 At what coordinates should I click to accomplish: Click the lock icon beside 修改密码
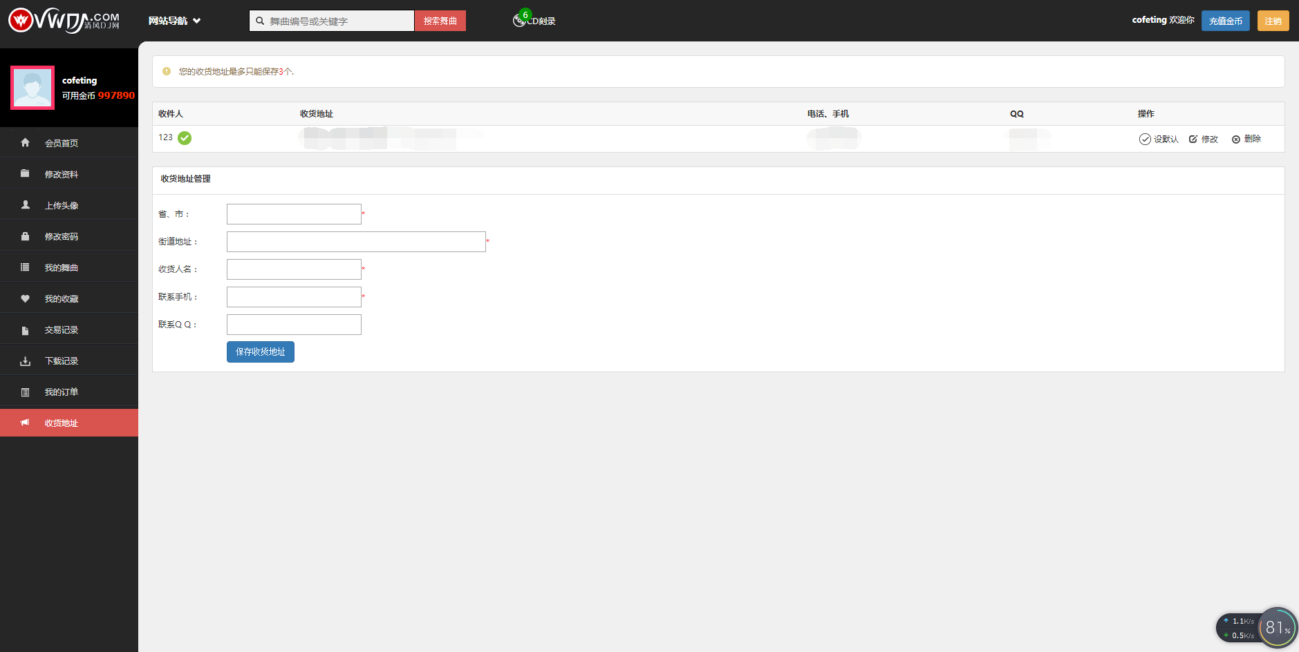pyautogui.click(x=25, y=236)
